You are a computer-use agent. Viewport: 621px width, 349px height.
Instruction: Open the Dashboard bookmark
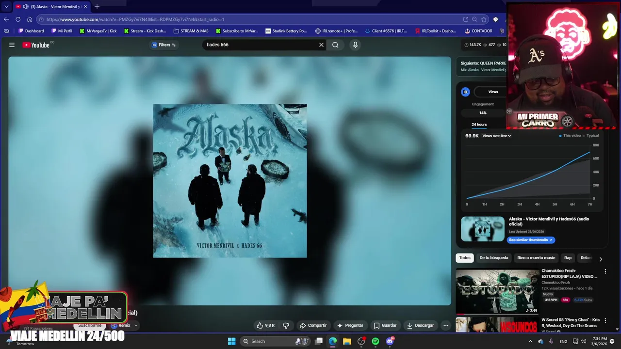coord(31,31)
